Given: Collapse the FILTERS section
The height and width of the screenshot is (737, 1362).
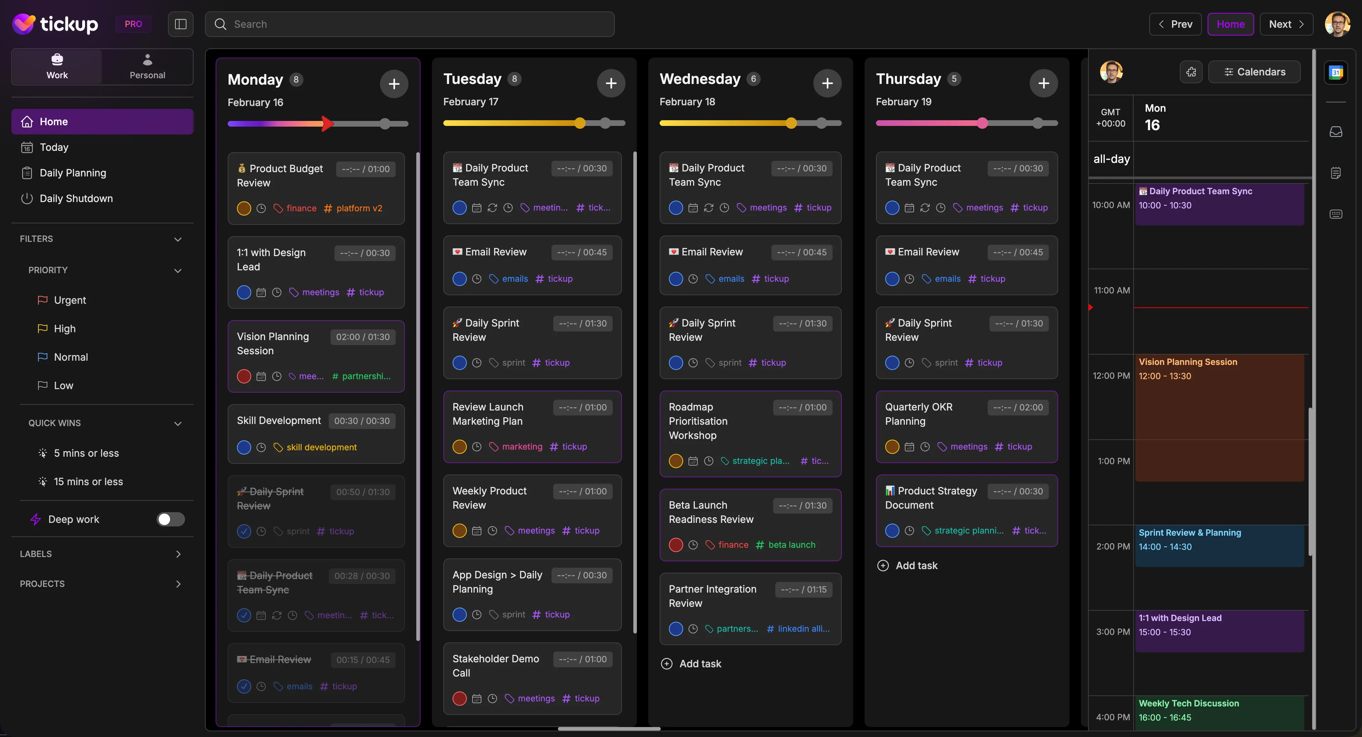Looking at the screenshot, I should click(x=178, y=239).
